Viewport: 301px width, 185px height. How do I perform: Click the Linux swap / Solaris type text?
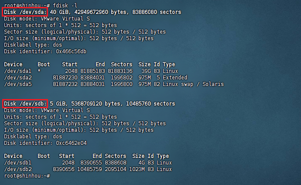[x=193, y=84]
